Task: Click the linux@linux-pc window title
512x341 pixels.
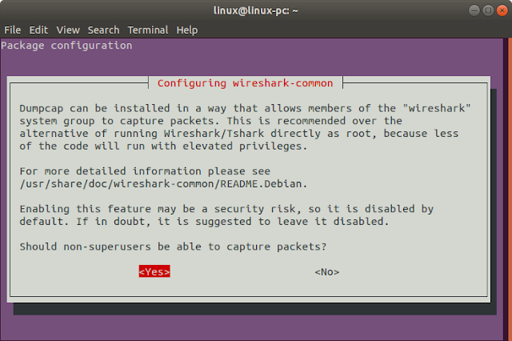Action: pos(256,10)
